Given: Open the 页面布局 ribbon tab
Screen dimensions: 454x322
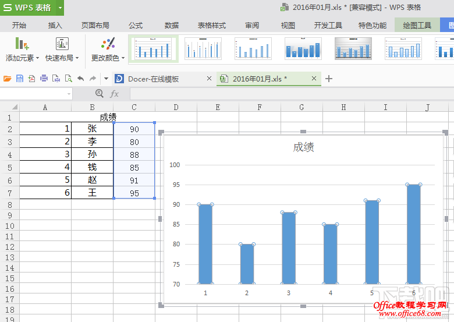Looking at the screenshot, I should point(95,26).
